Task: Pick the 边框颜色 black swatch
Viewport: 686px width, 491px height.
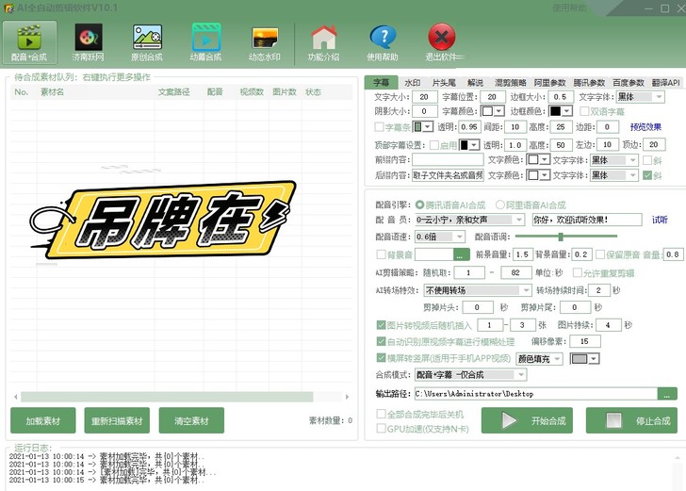Action: point(561,111)
